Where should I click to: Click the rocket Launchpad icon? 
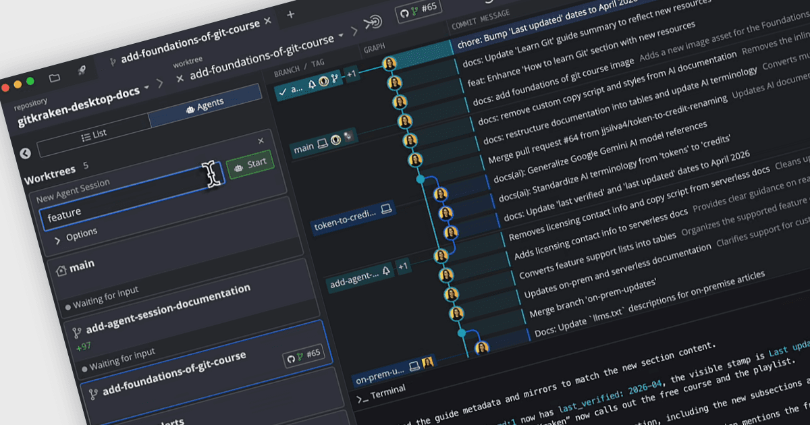[x=82, y=69]
